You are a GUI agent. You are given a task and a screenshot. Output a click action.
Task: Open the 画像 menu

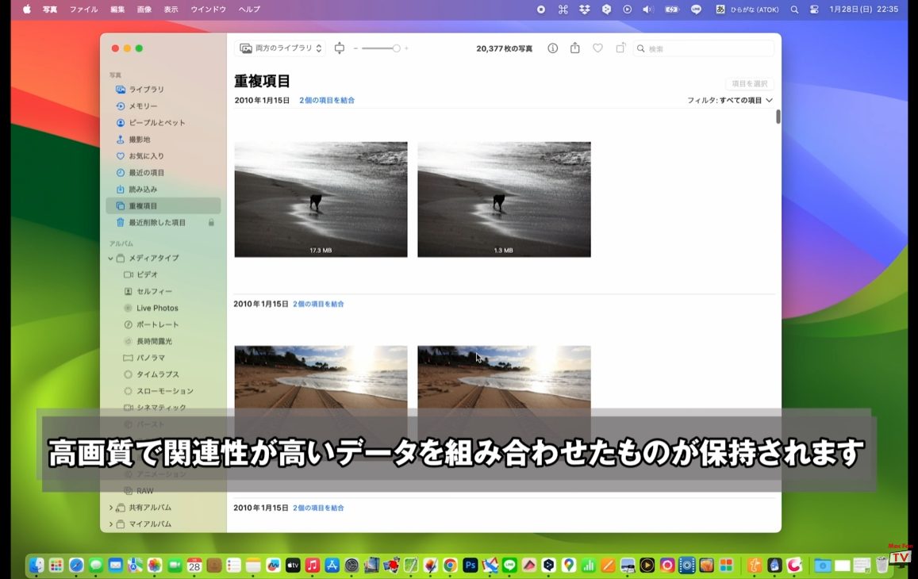pos(144,10)
